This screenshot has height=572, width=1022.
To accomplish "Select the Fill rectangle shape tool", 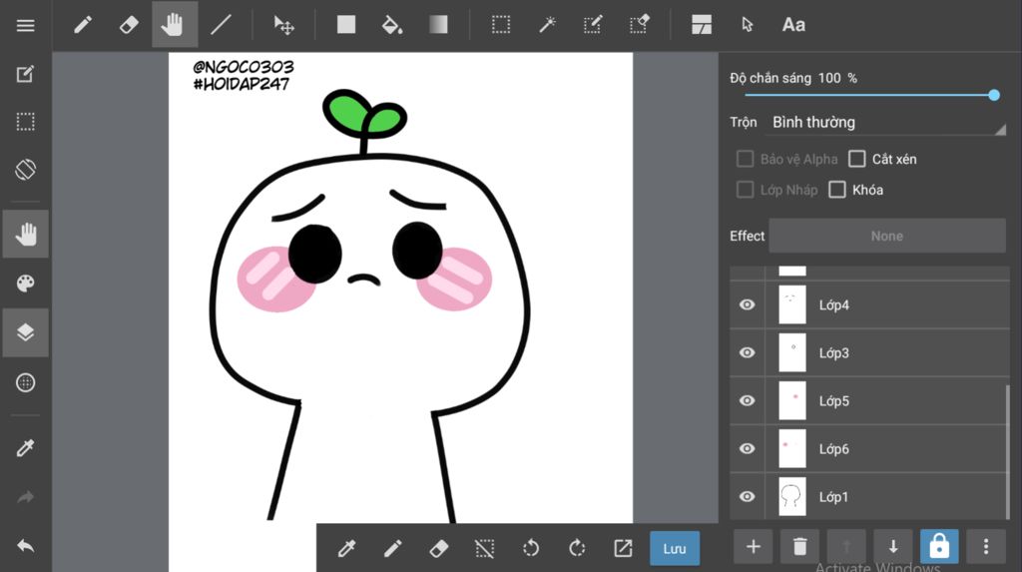I will click(x=346, y=25).
